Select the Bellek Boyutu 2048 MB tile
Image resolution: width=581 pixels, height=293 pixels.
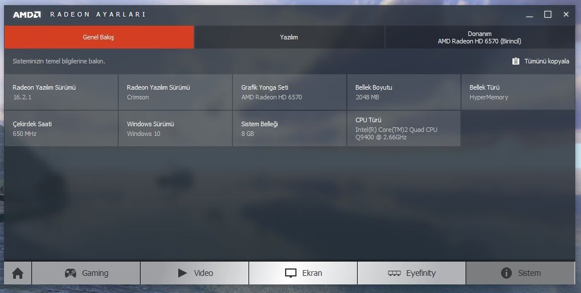coord(404,92)
